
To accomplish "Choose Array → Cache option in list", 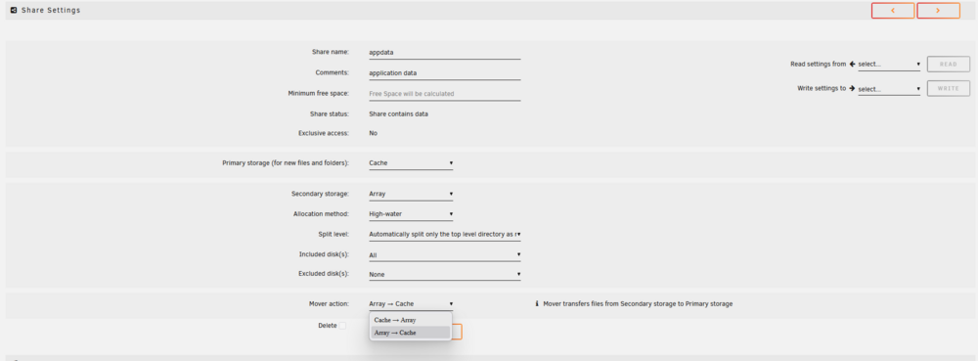I will 411,333.
